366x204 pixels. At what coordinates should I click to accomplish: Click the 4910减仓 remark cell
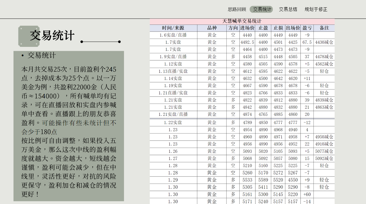(x=324, y=144)
